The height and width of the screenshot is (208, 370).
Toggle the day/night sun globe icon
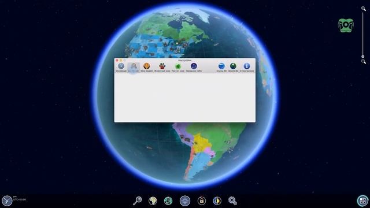pyautogui.click(x=217, y=200)
